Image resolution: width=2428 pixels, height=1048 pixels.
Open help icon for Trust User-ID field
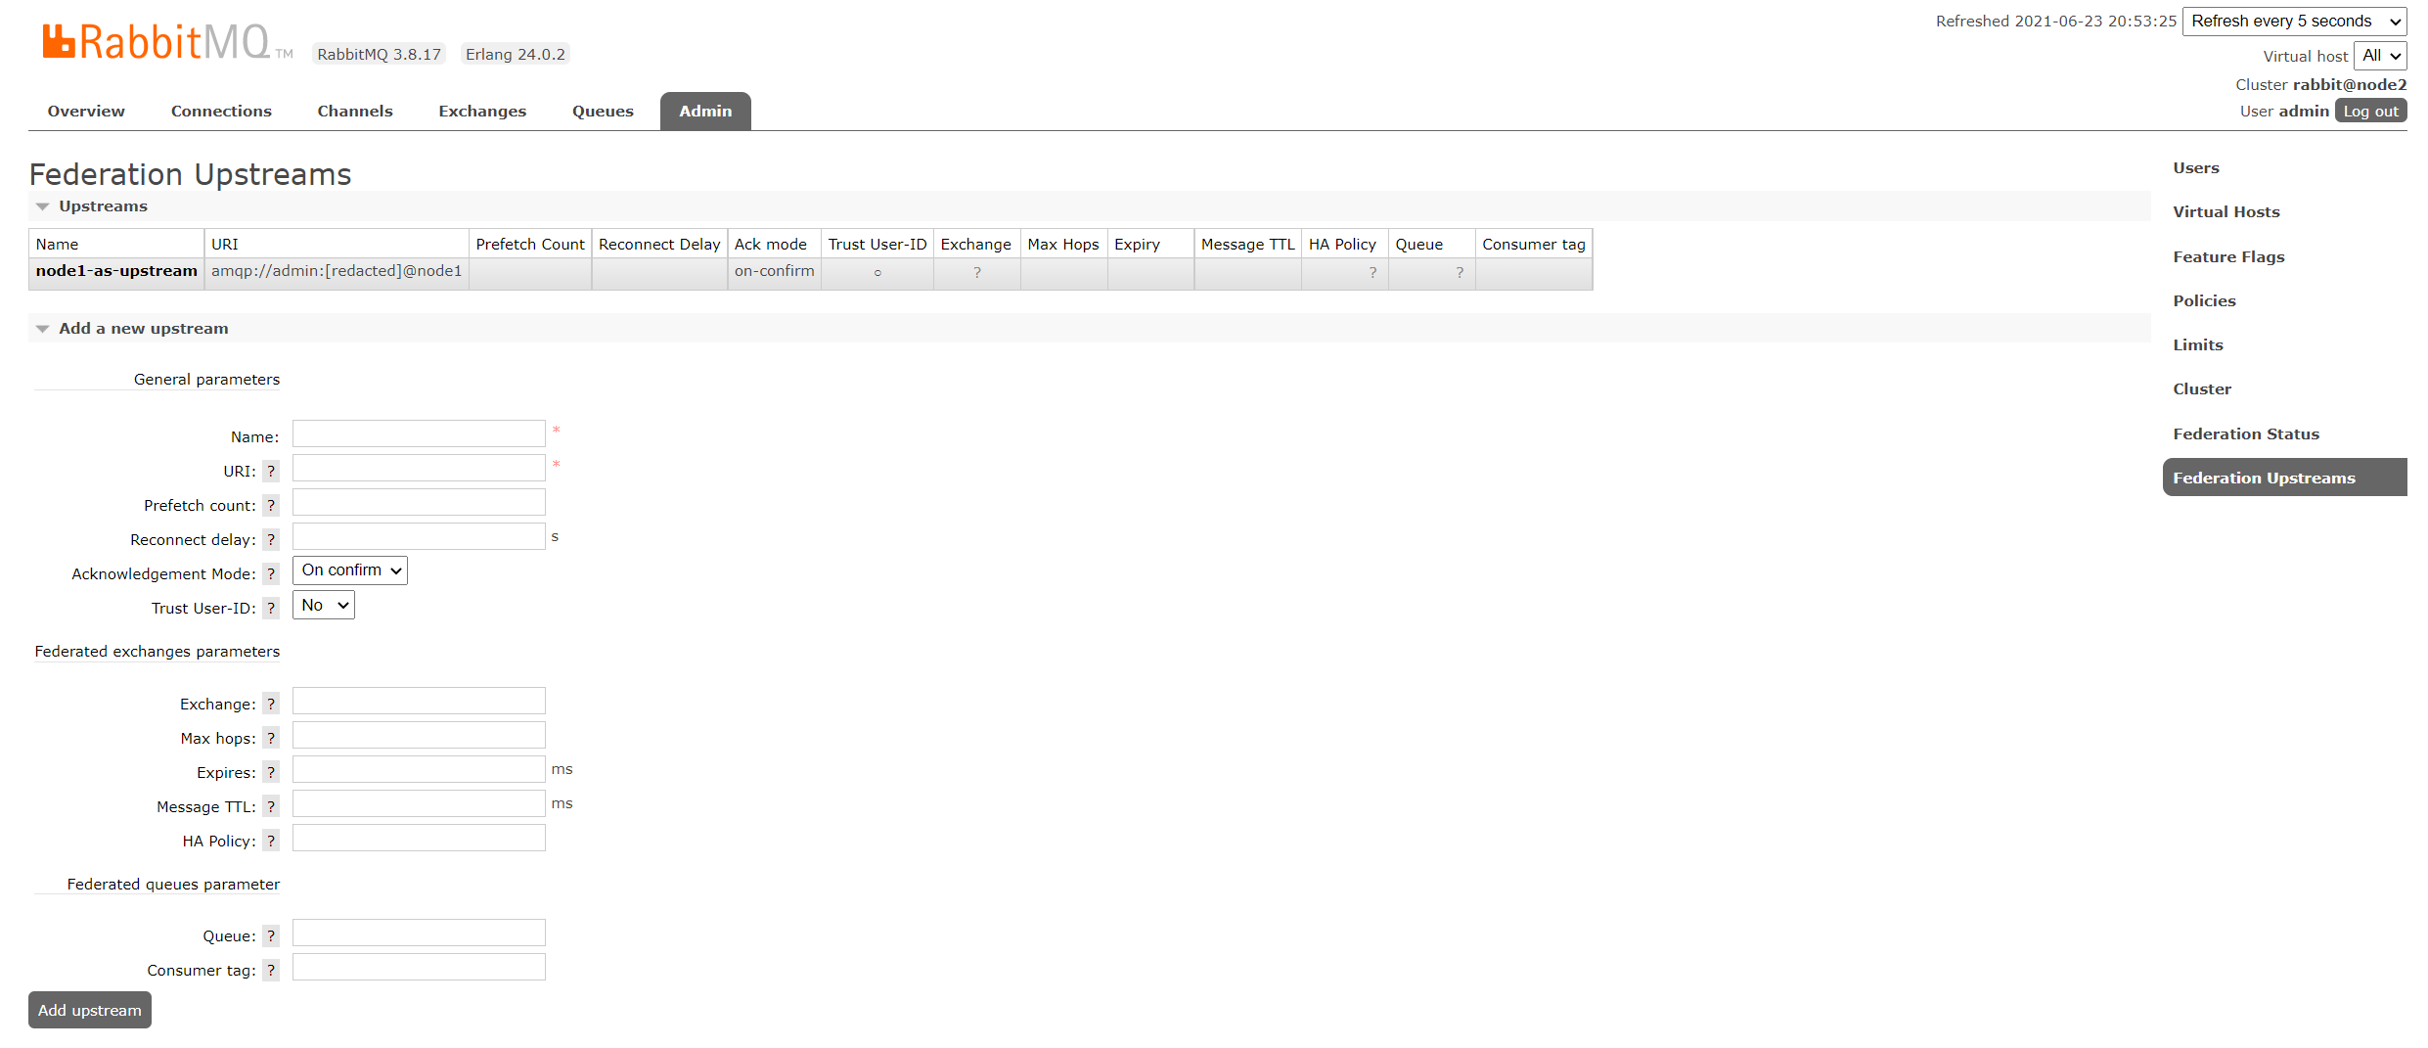271,608
